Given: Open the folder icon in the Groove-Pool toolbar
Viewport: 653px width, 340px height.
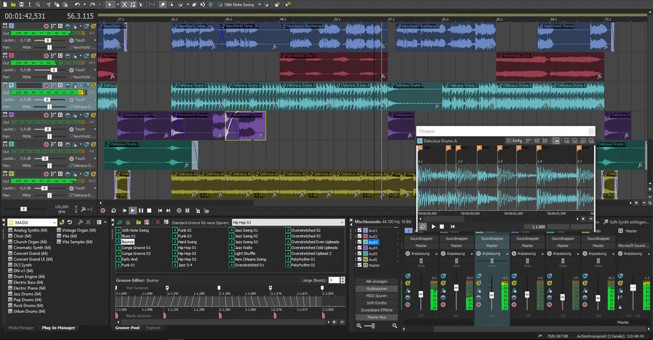Looking at the screenshot, I should (139, 222).
